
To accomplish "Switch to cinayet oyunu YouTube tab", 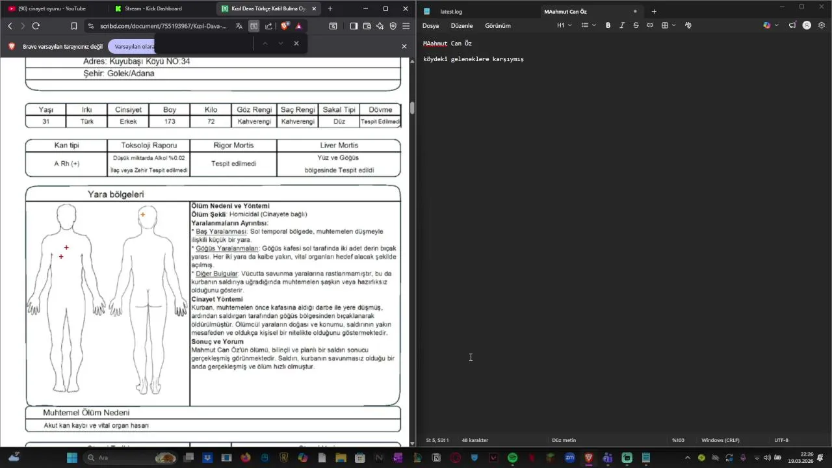I will [52, 8].
